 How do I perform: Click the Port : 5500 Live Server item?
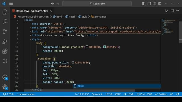(x=144, y=94)
